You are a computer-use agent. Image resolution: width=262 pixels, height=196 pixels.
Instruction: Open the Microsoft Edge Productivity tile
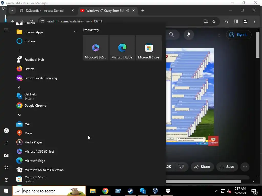tap(122, 48)
